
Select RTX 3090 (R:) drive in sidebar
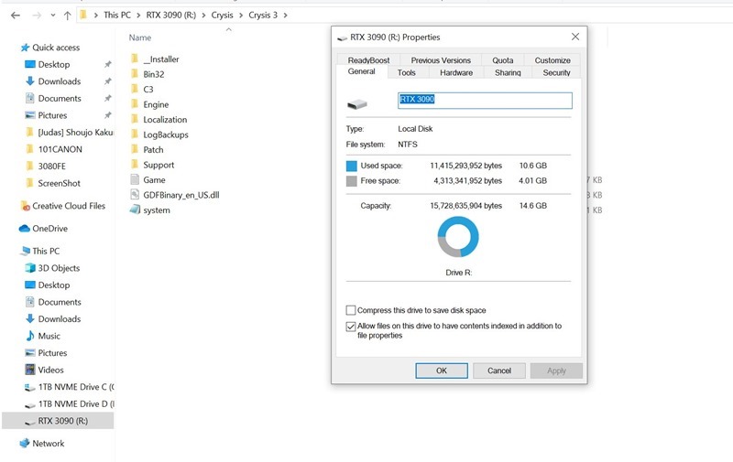[58, 421]
